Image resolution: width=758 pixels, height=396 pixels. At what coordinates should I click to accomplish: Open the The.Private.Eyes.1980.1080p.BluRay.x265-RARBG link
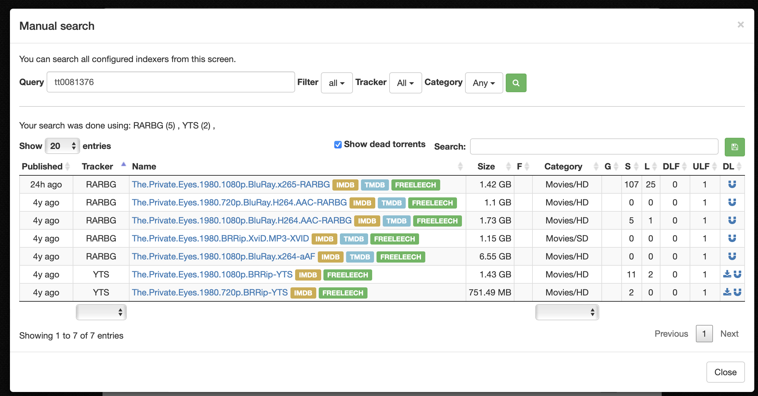pyautogui.click(x=231, y=184)
